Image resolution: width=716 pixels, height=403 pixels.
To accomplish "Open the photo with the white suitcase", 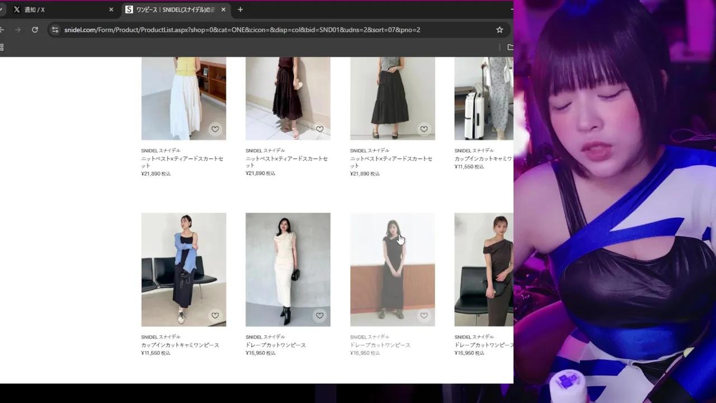I will 484,98.
